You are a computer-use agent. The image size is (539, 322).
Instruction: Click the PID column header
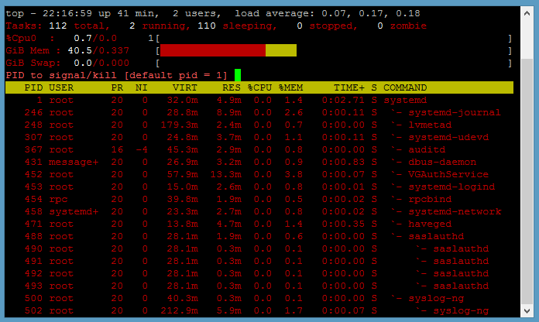(x=33, y=87)
